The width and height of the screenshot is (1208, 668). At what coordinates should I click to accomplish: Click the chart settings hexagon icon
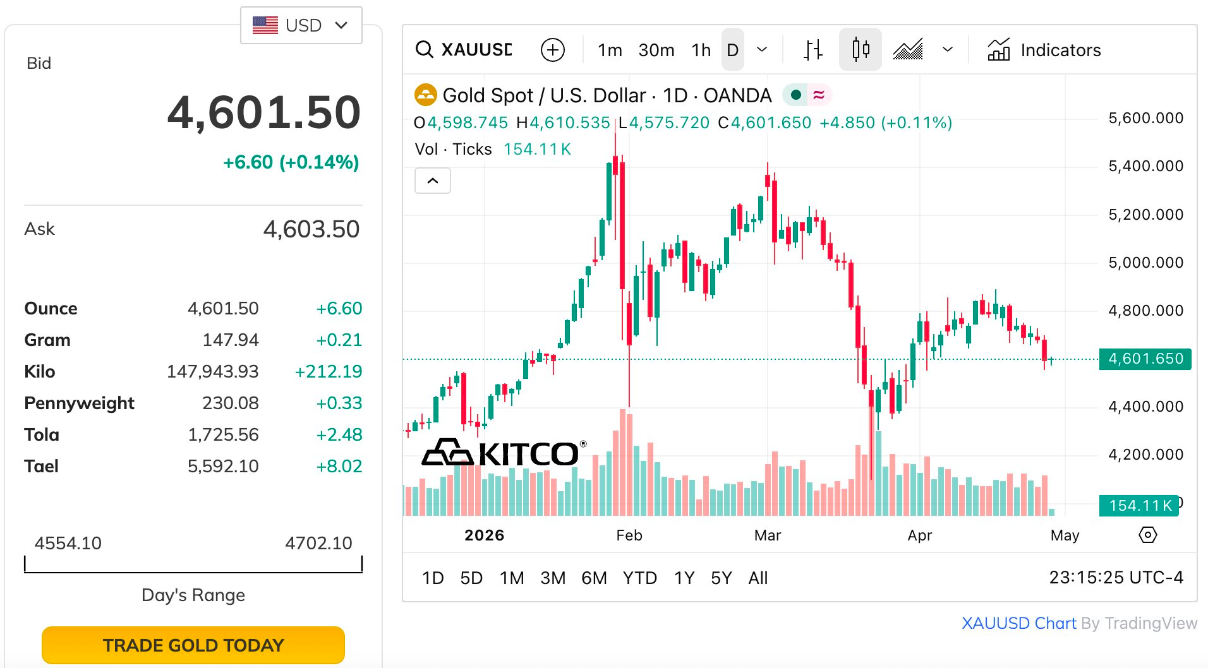pos(1147,535)
